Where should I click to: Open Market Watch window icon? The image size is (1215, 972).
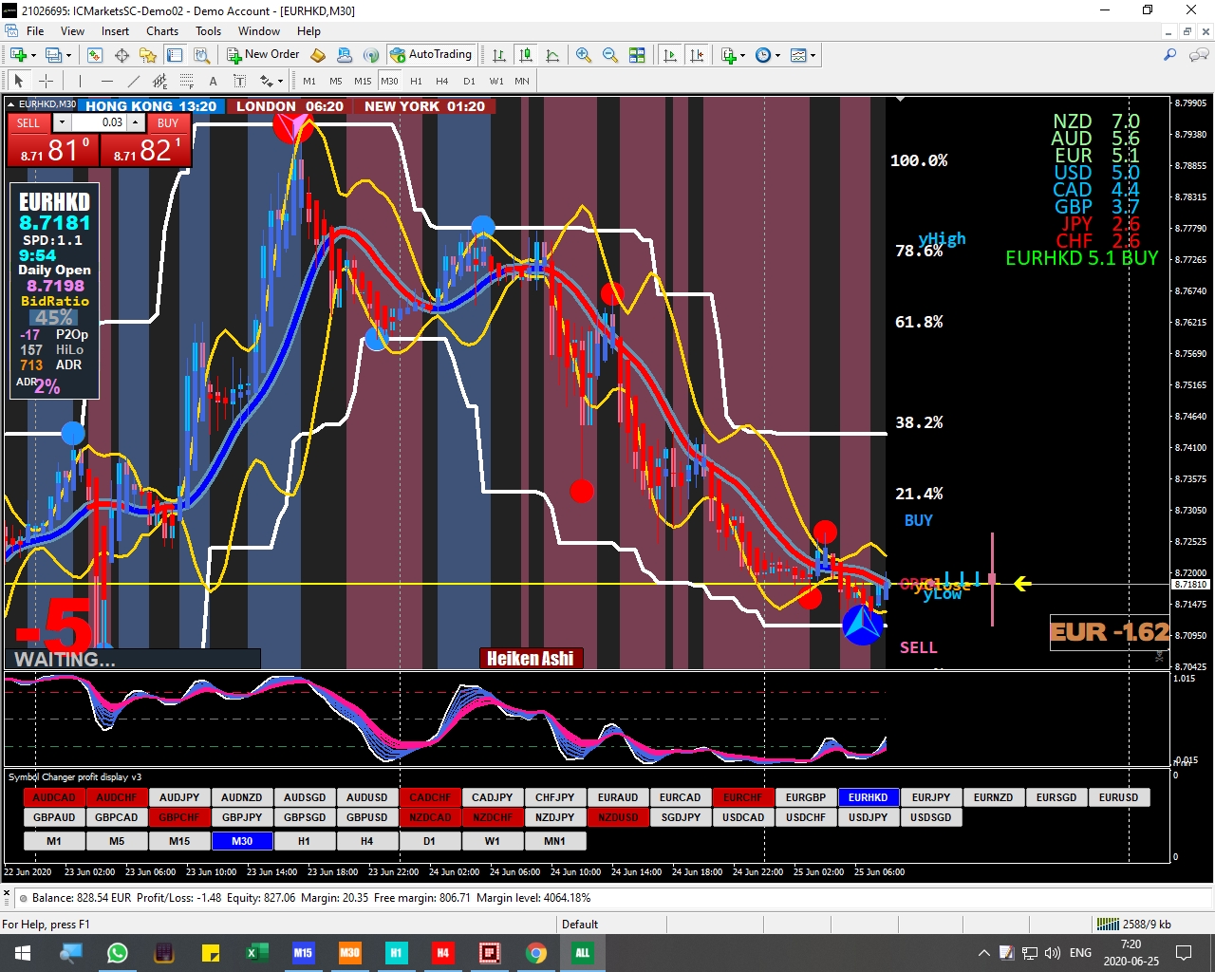pyautogui.click(x=94, y=55)
